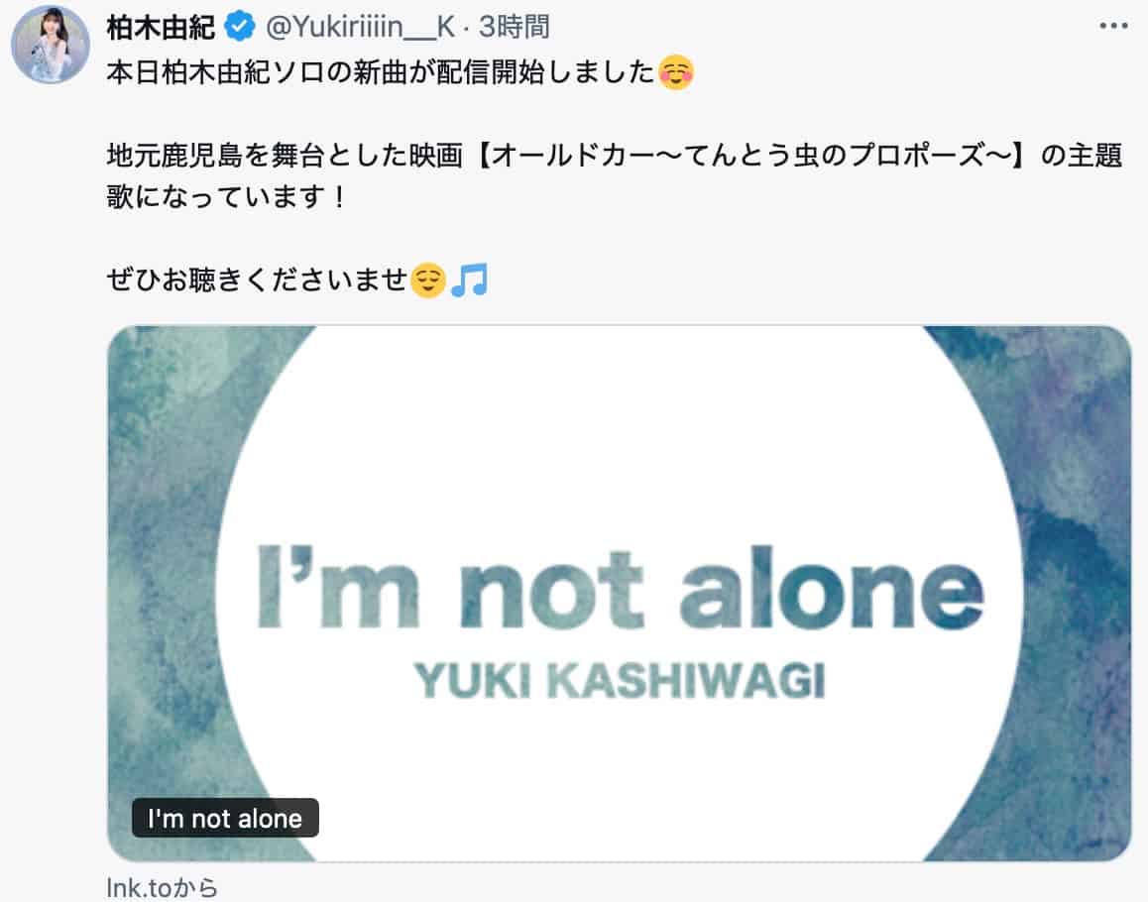Open 柏木由紀's round profile avatar
The height and width of the screenshot is (902, 1148).
point(50,45)
